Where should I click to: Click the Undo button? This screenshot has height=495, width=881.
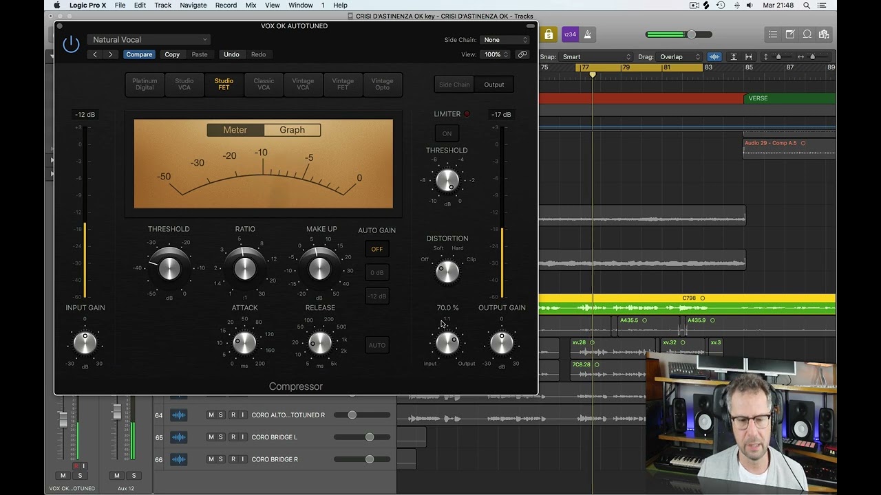point(231,54)
